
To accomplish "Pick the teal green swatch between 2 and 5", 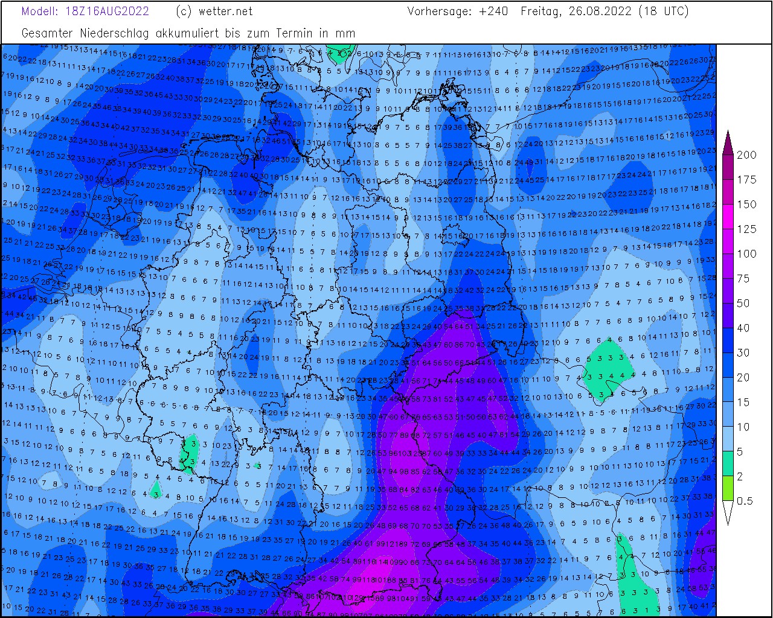I will 728,464.
